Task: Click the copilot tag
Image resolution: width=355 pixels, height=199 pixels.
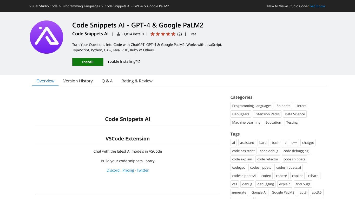Action: click(x=297, y=176)
